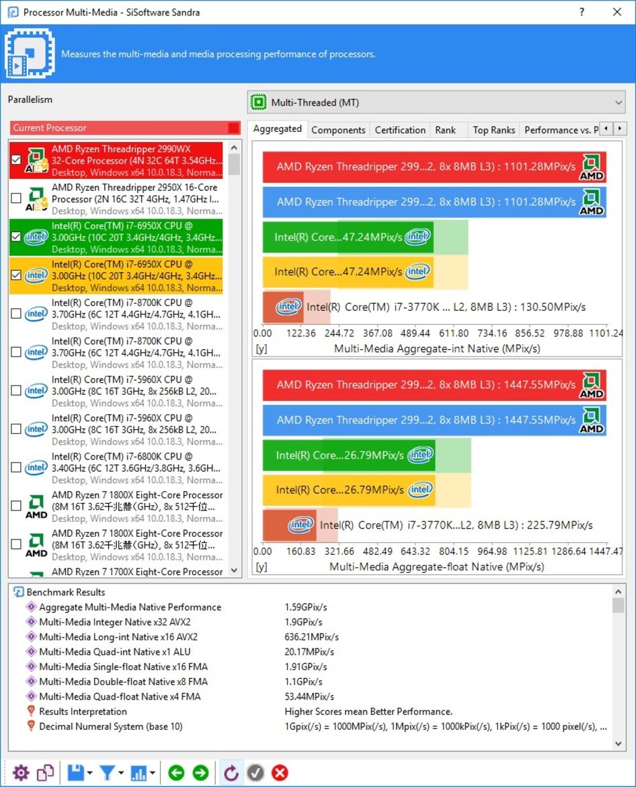Screen dimensions: 636x787
Task: Open the Multi-Threaded (MT) parallelism dropdown
Action: [x=436, y=102]
